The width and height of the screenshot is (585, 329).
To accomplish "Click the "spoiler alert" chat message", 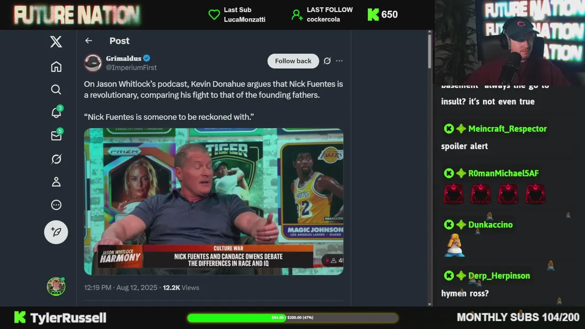I will pyautogui.click(x=464, y=147).
